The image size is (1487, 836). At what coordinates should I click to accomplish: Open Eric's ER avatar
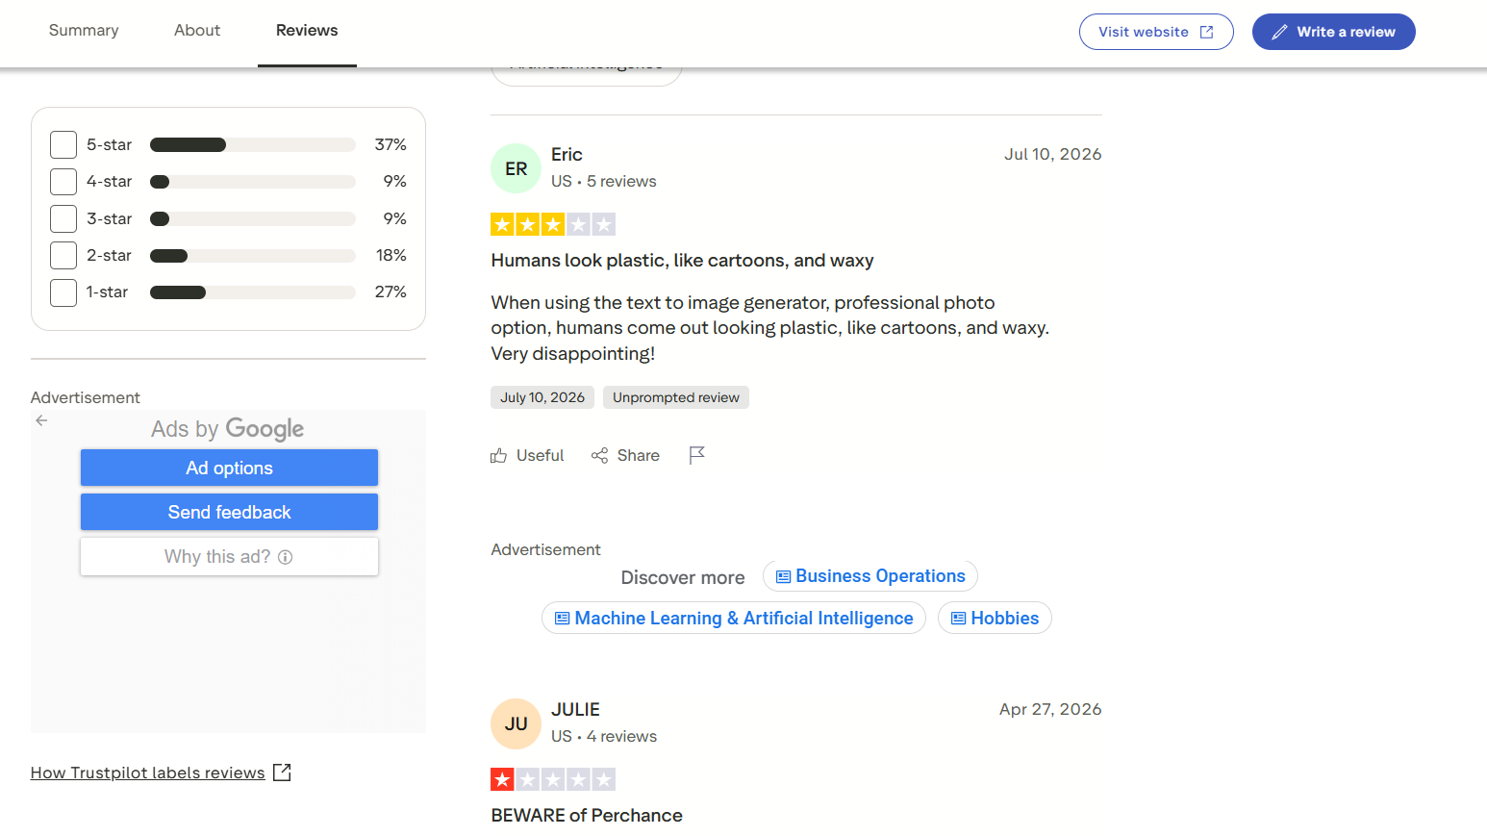point(516,168)
